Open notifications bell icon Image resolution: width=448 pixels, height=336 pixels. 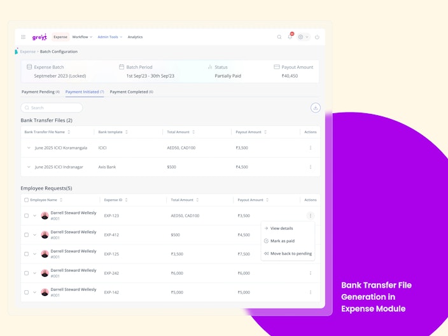pyautogui.click(x=290, y=36)
